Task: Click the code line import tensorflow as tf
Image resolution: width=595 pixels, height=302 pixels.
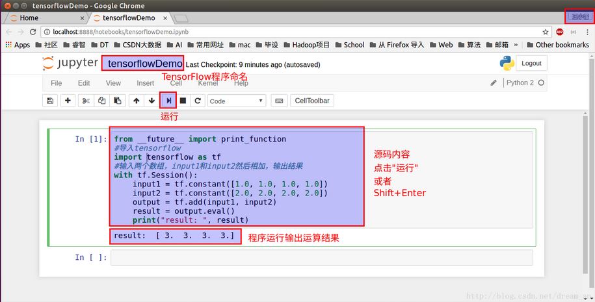Action: tap(167, 157)
